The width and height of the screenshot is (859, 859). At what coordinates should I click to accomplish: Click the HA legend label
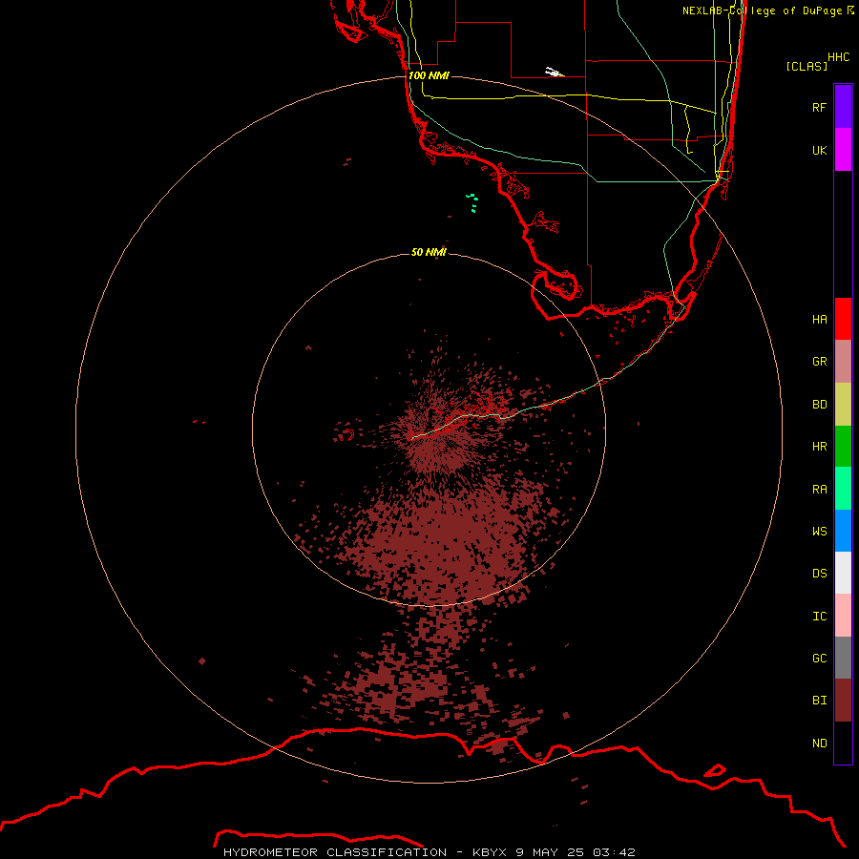pos(819,320)
